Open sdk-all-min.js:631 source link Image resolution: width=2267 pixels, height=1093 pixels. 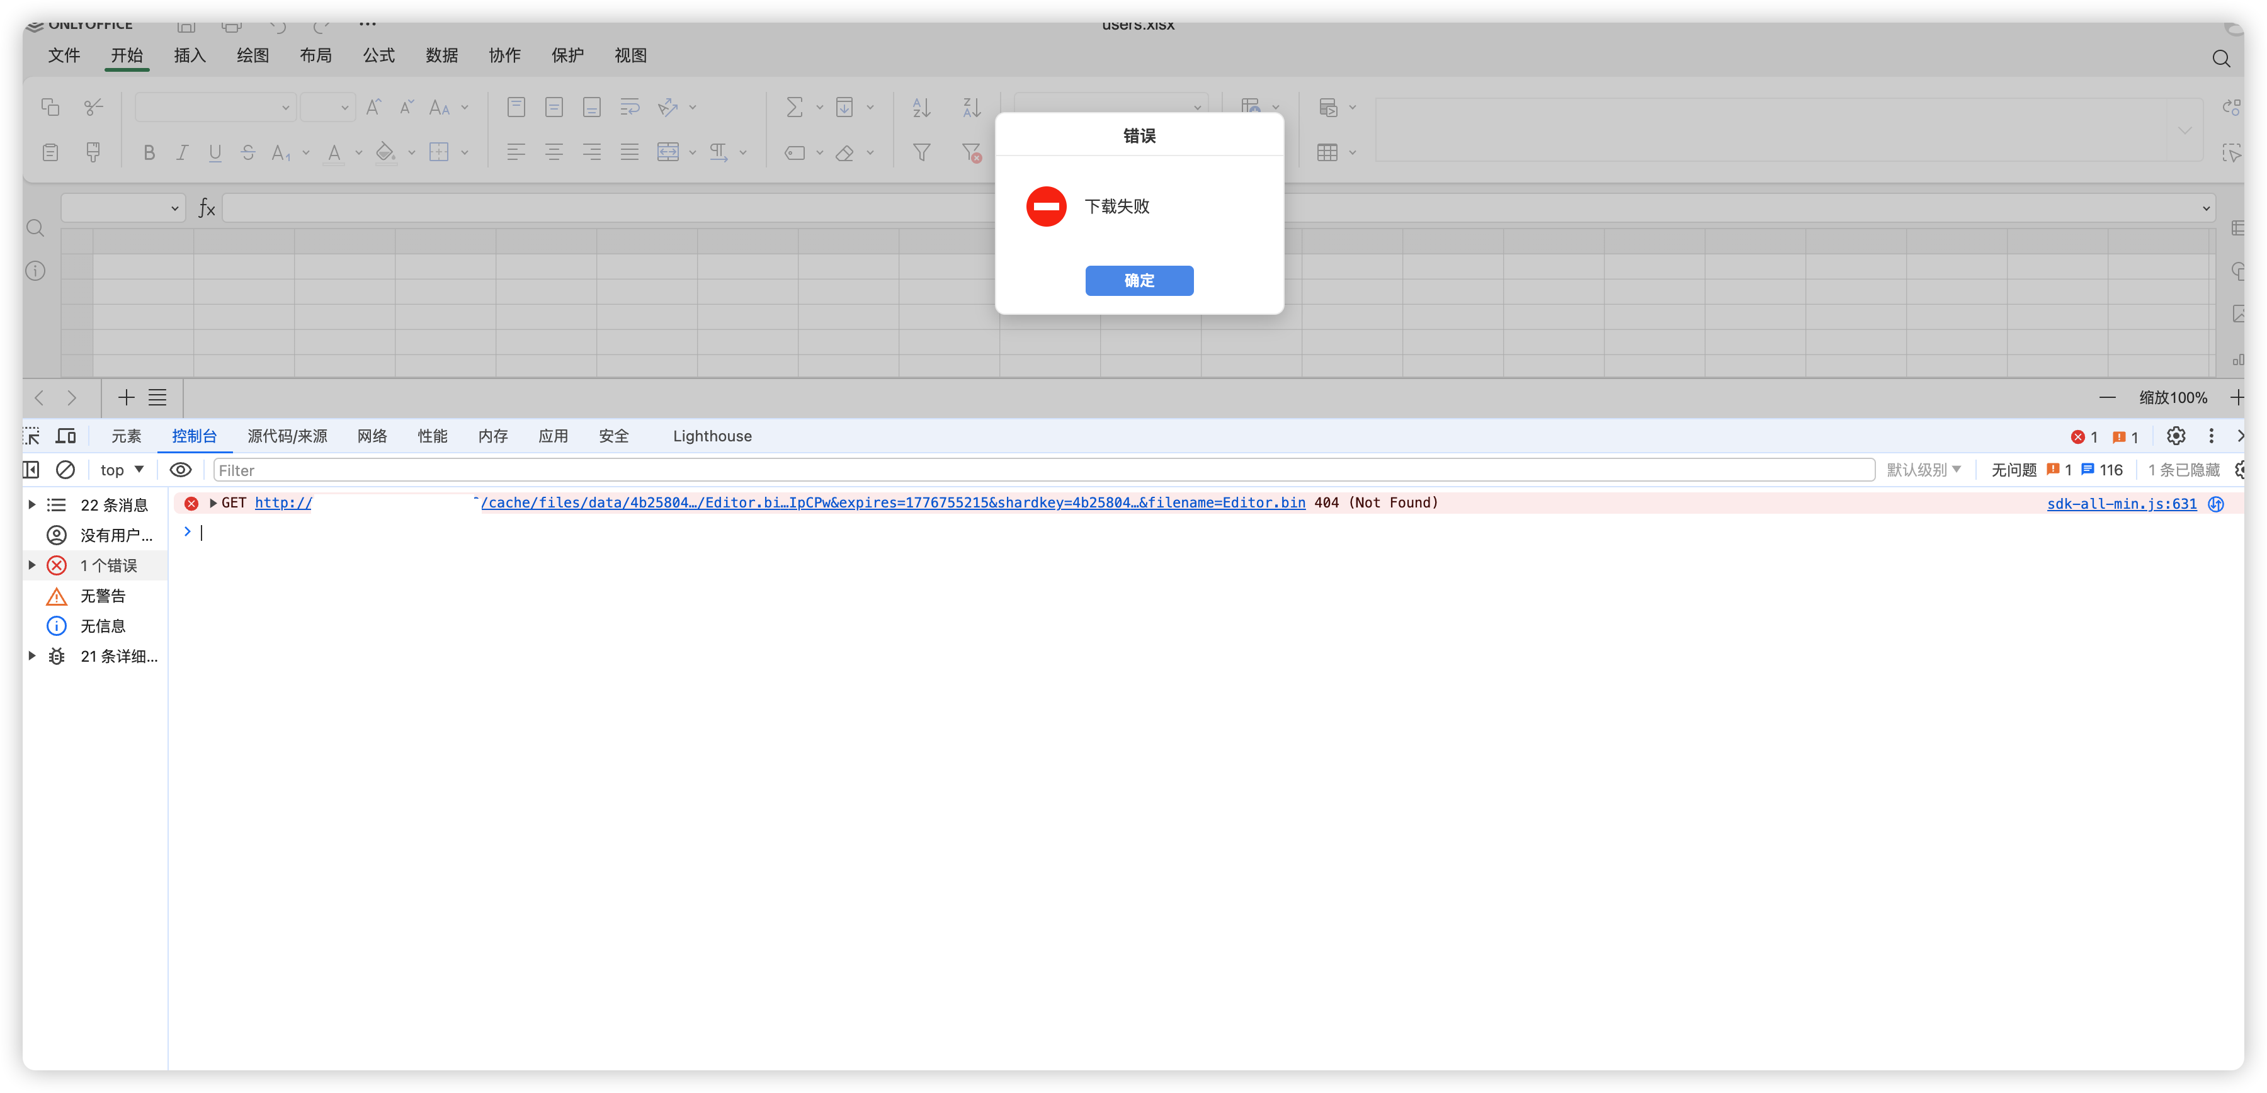(x=2121, y=504)
